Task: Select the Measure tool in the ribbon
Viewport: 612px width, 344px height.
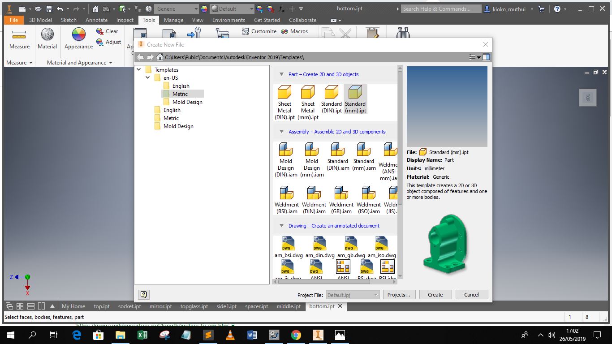Action: (x=19, y=39)
